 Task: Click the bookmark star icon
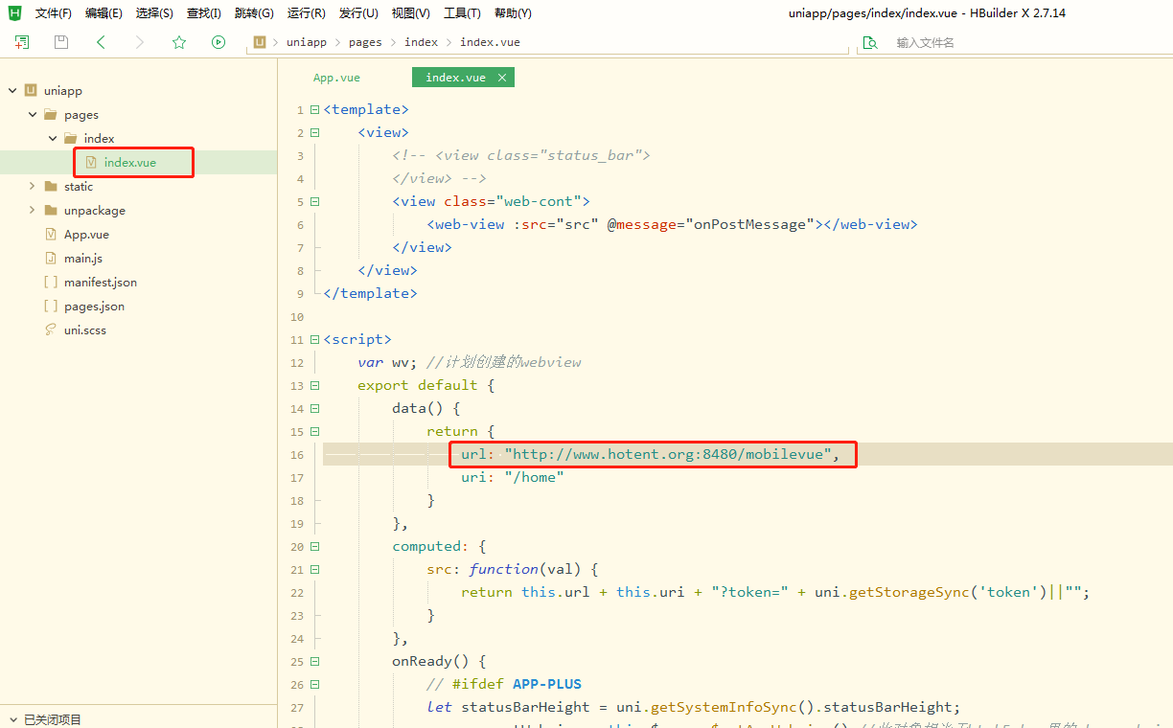tap(179, 42)
